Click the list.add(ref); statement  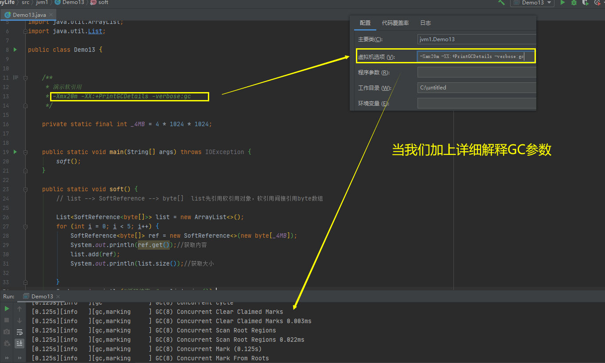pos(95,254)
